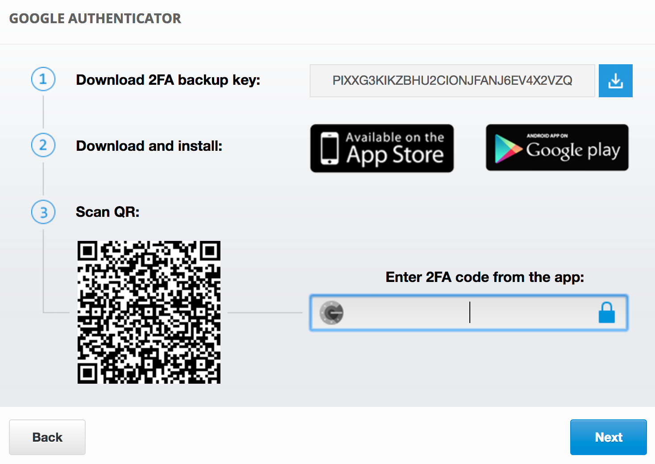Click 'Enter 2FA code from the app' label
This screenshot has height=464, width=655.
tap(485, 277)
